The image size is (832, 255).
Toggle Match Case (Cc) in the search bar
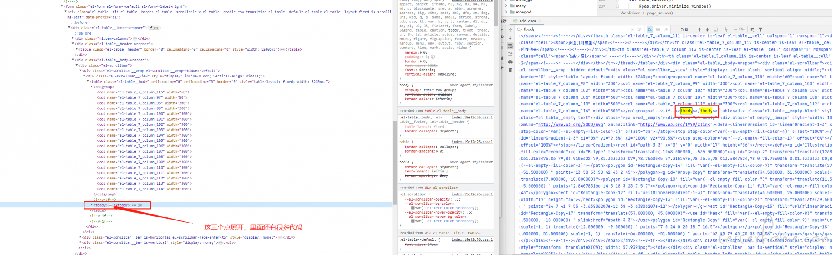tap(650, 29)
